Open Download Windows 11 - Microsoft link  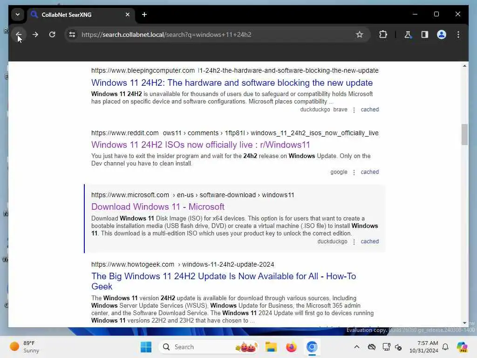[x=157, y=207]
